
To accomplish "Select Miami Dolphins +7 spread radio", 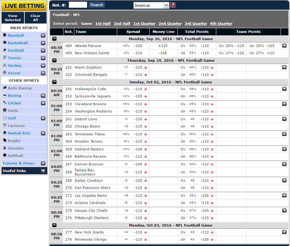I will (x=146, y=68).
